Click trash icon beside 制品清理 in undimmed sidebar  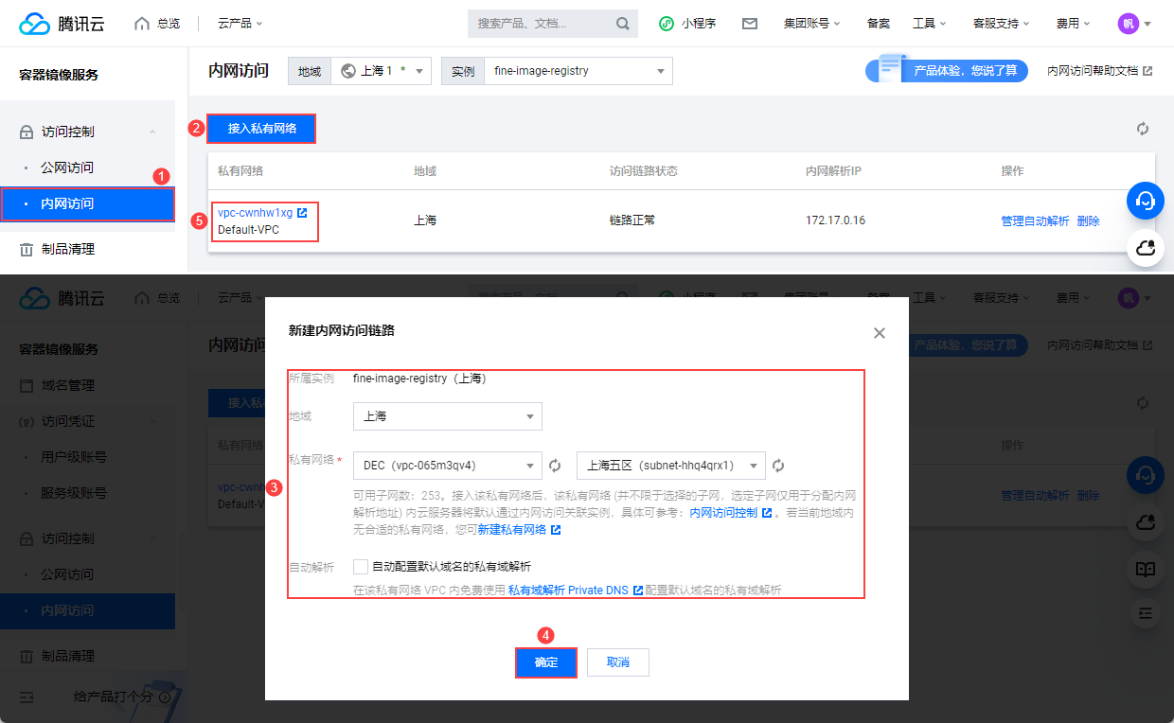[27, 249]
